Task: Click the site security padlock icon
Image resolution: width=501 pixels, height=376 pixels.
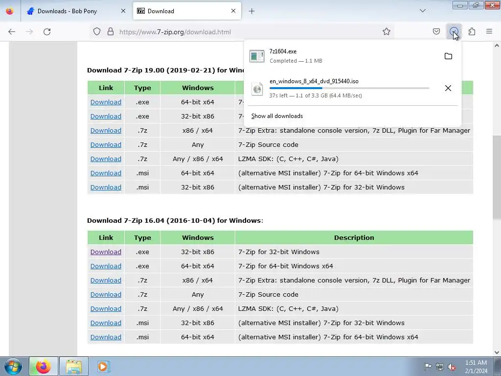Action: (111, 32)
